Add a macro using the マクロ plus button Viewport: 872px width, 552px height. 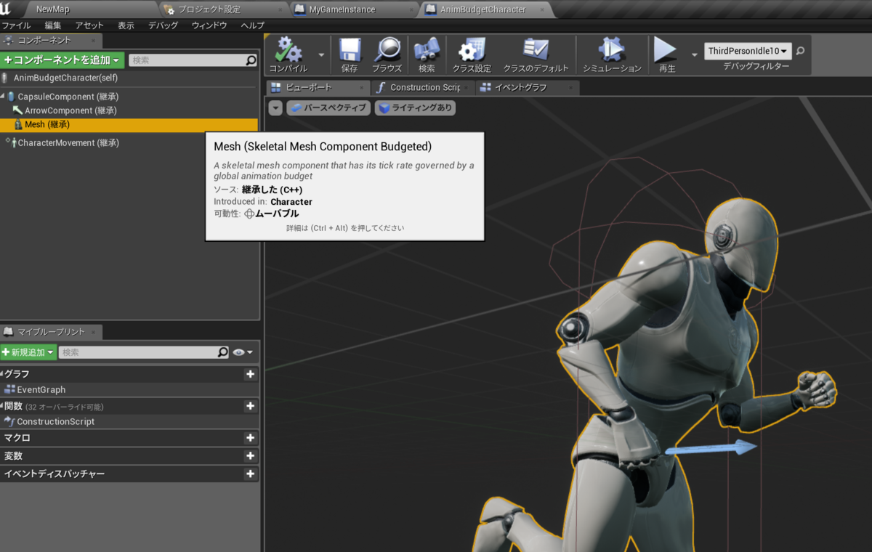[x=250, y=437]
